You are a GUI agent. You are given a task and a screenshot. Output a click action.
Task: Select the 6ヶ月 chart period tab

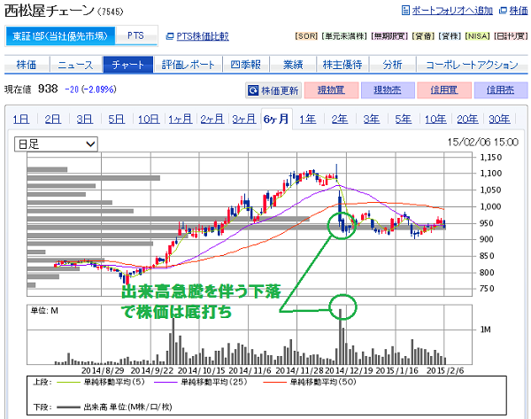click(x=276, y=120)
